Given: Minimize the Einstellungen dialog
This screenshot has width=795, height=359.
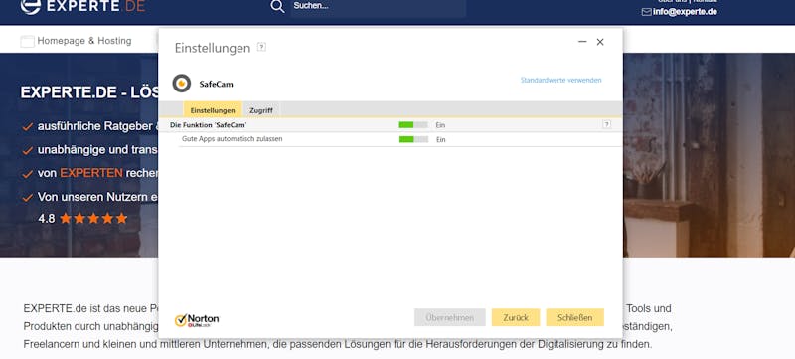Looking at the screenshot, I should pos(582,42).
